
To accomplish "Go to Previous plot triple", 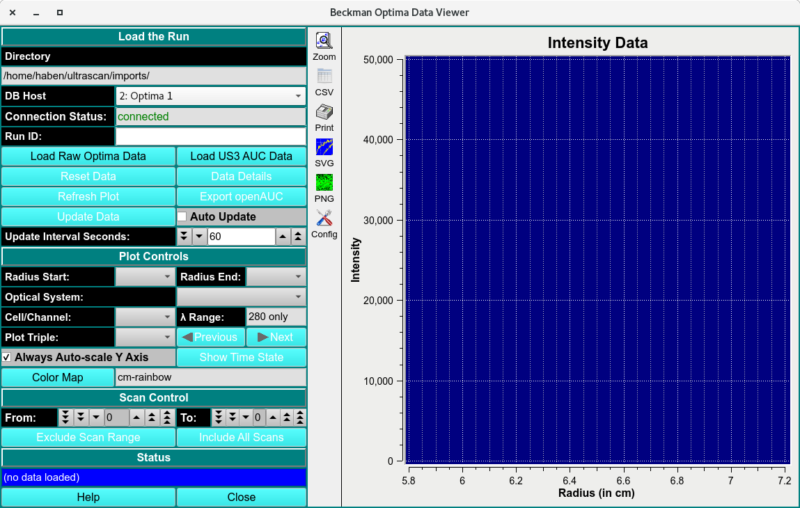I will (x=210, y=338).
